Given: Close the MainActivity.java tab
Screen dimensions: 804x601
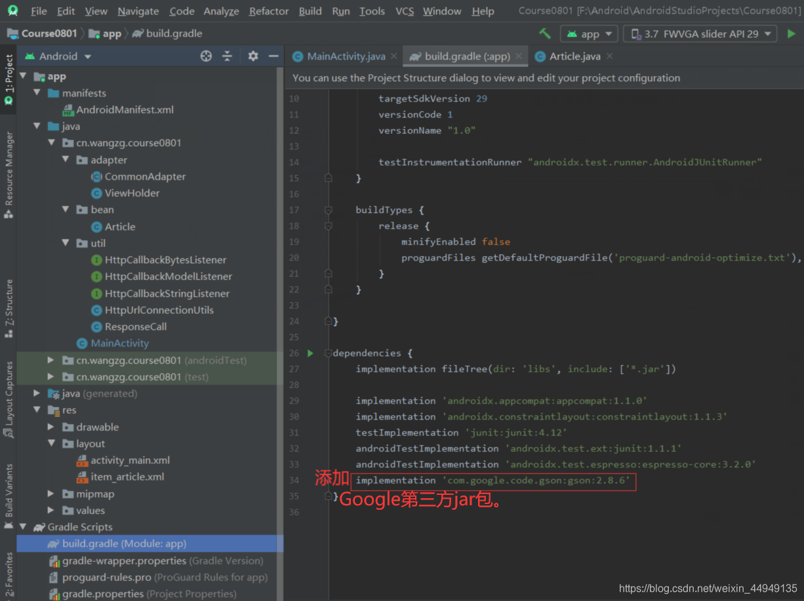Looking at the screenshot, I should pyautogui.click(x=393, y=56).
